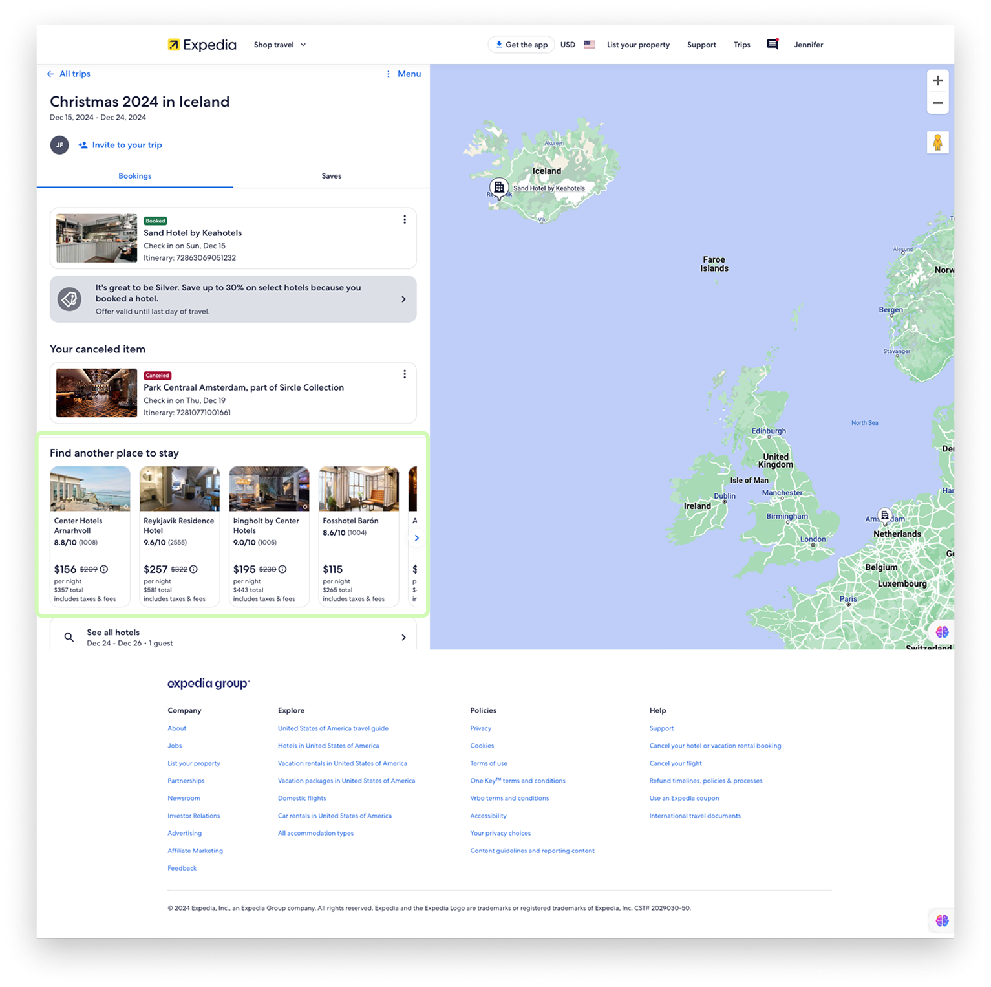Screen dimensions: 991x987
Task: Activate the Street View pegman
Action: 937,142
